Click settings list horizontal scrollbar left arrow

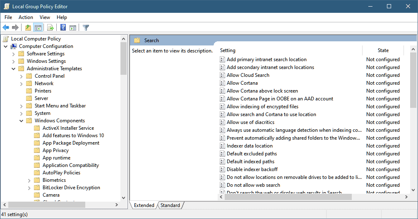[221, 197]
